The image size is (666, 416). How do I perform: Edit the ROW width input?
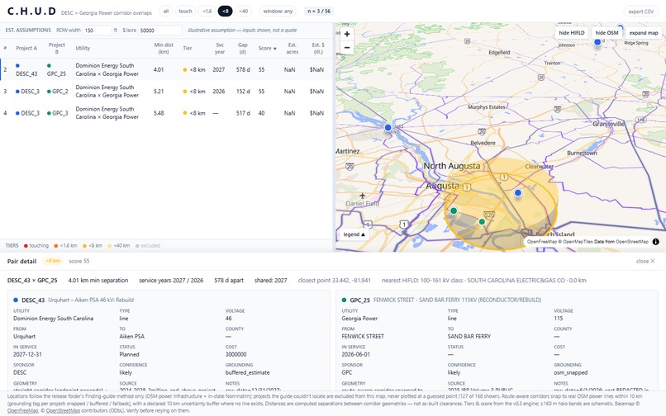point(97,31)
